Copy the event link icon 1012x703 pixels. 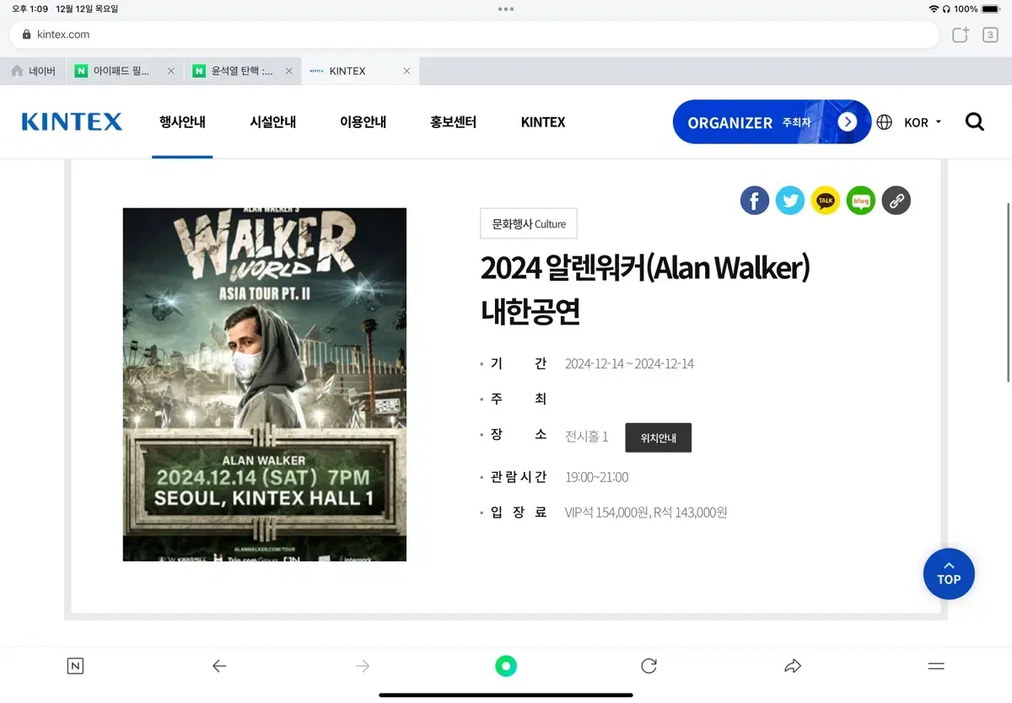click(x=896, y=201)
